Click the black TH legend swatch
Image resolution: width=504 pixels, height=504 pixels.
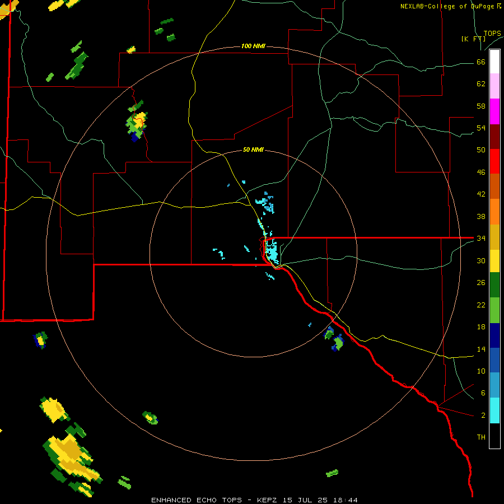(x=494, y=436)
